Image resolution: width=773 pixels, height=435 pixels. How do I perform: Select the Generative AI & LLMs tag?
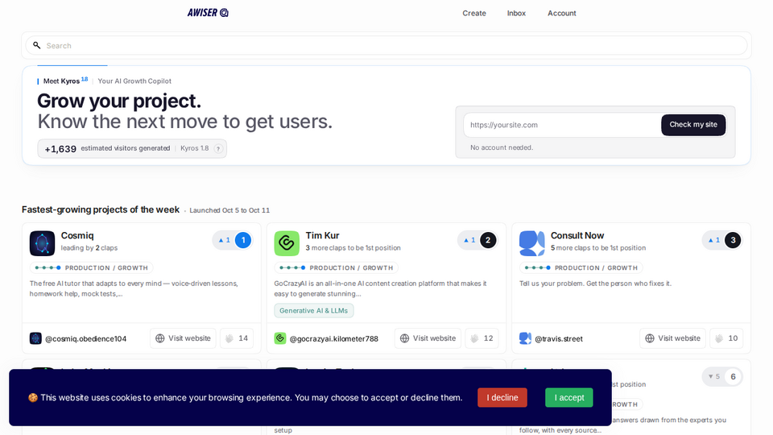313,311
